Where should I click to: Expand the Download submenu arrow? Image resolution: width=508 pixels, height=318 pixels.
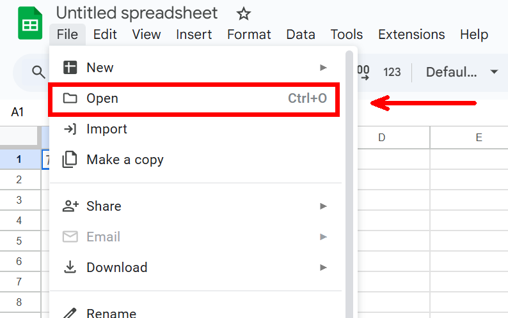(x=324, y=268)
